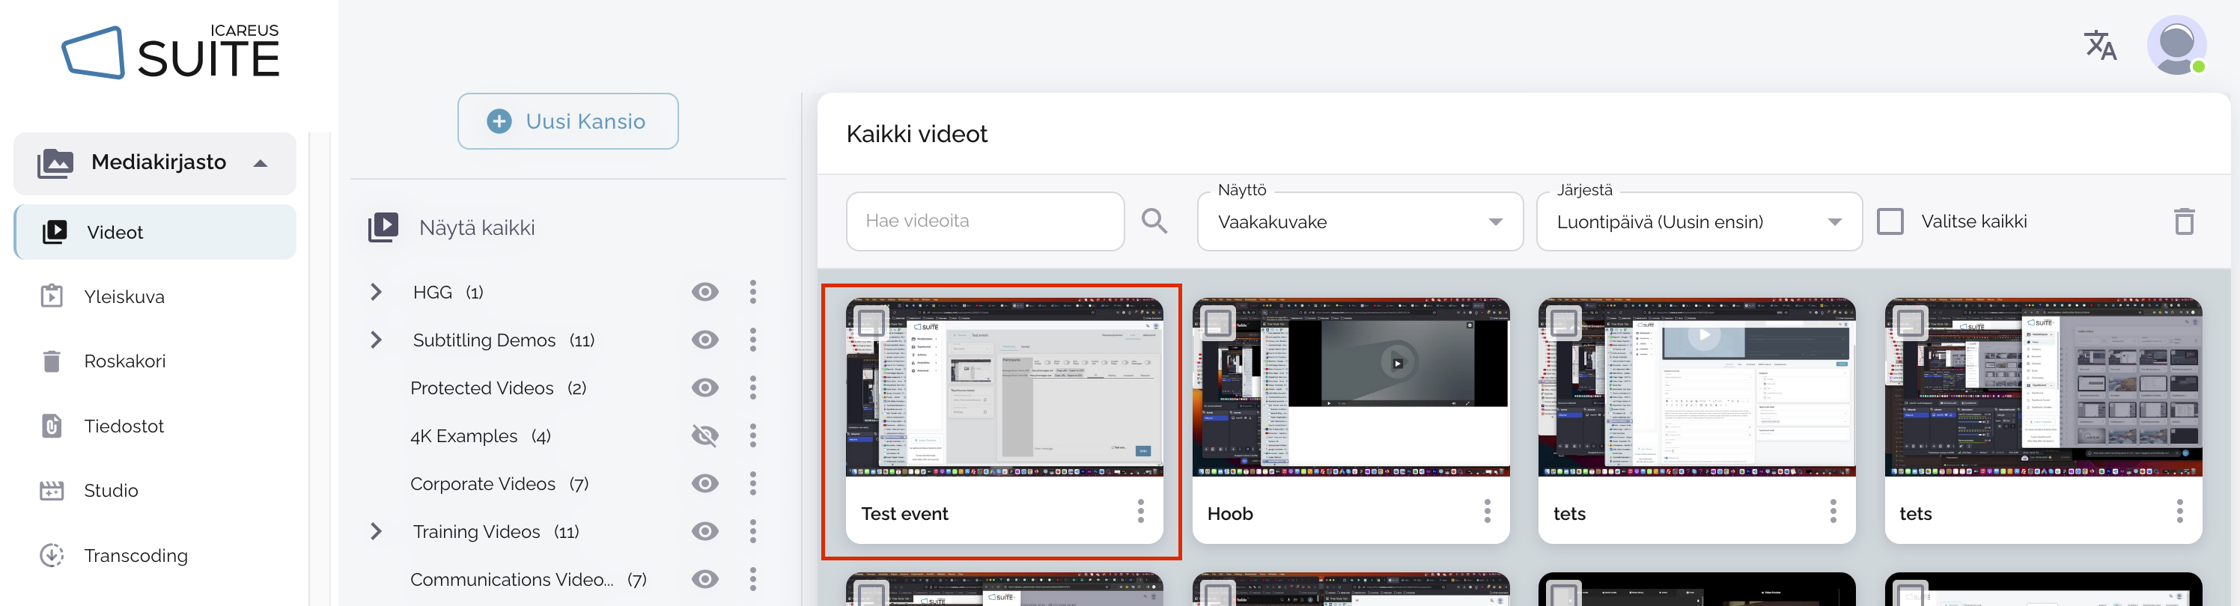Click the trash delete icon in toolbar

coord(2184,221)
